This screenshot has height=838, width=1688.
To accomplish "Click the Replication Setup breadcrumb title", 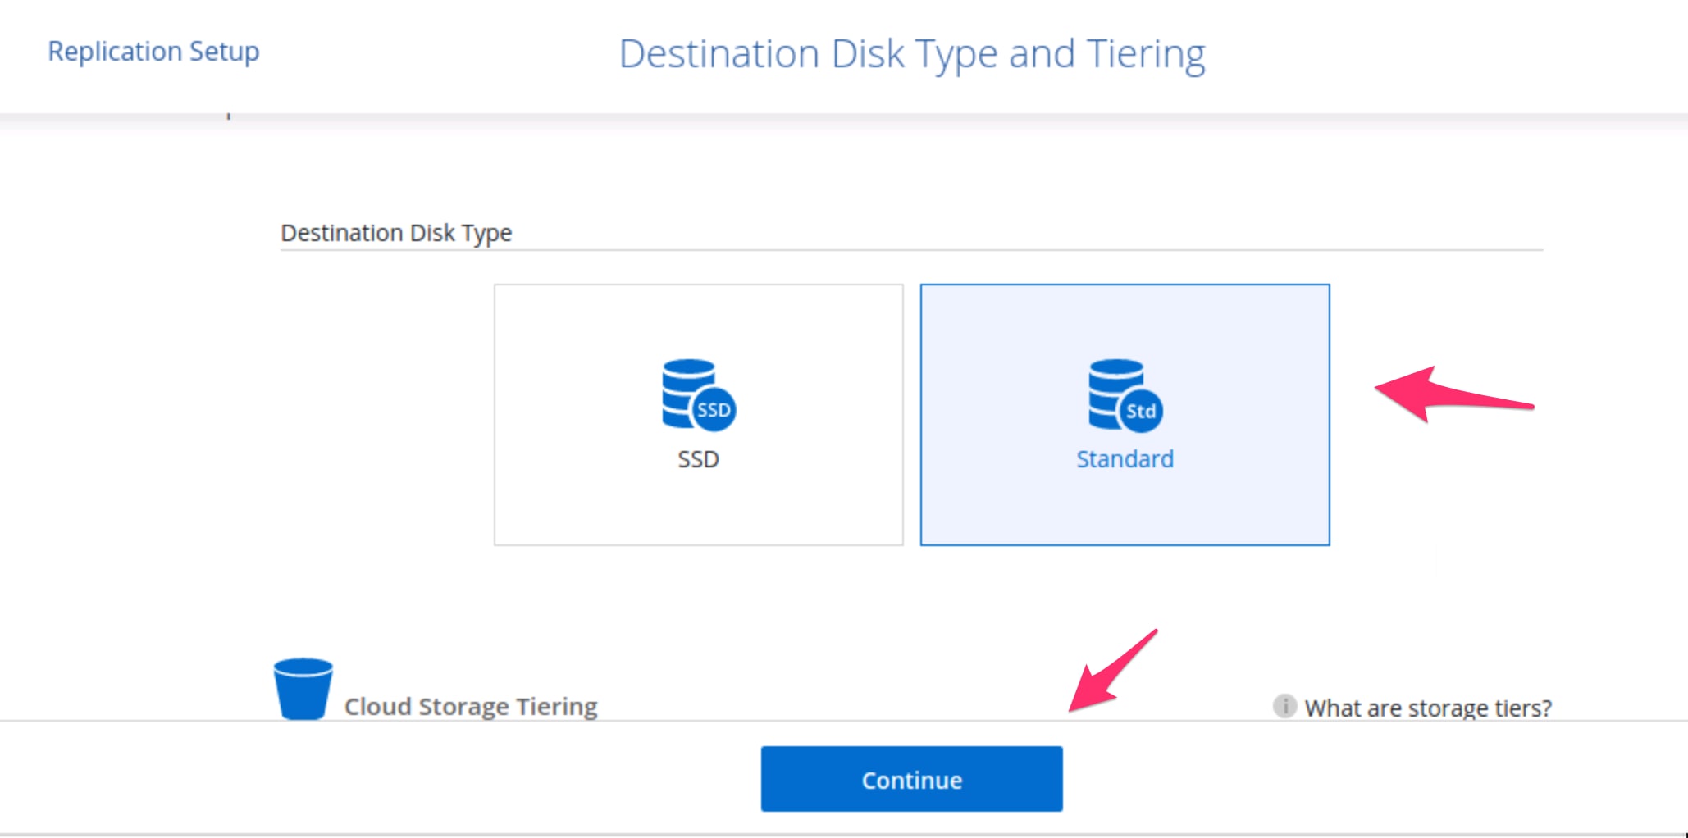I will (x=153, y=52).
